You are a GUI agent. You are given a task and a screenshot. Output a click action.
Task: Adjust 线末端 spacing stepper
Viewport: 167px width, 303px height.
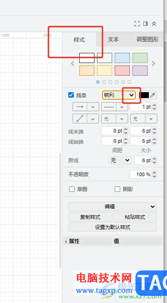(126, 131)
